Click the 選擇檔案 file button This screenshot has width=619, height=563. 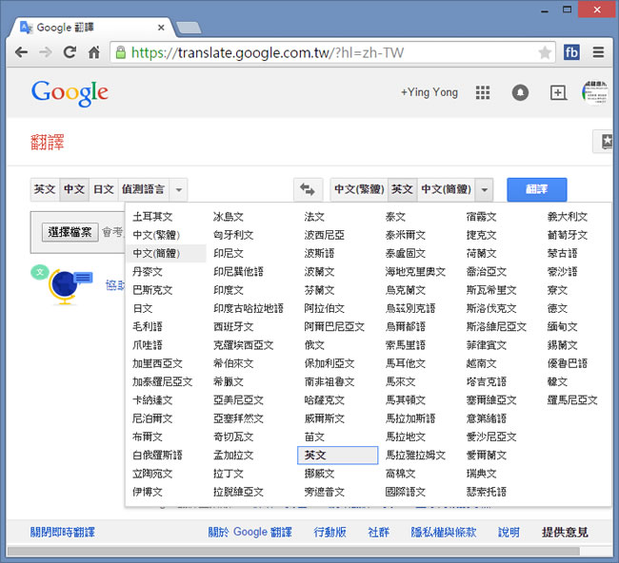pyautogui.click(x=70, y=232)
